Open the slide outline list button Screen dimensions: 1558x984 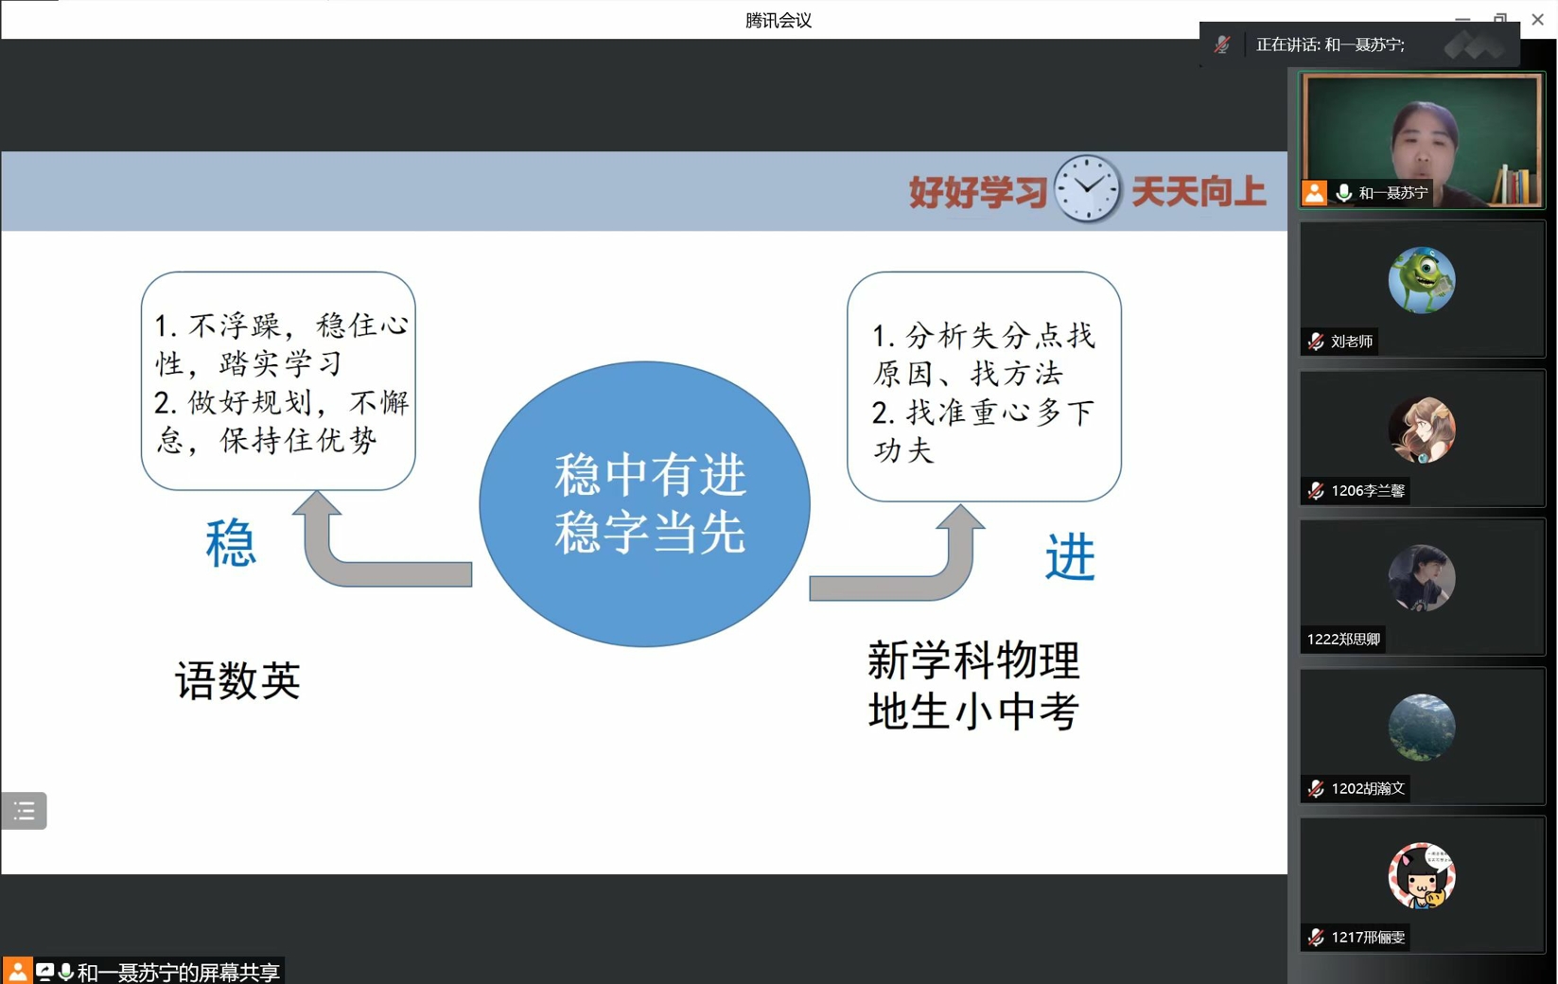tap(25, 811)
